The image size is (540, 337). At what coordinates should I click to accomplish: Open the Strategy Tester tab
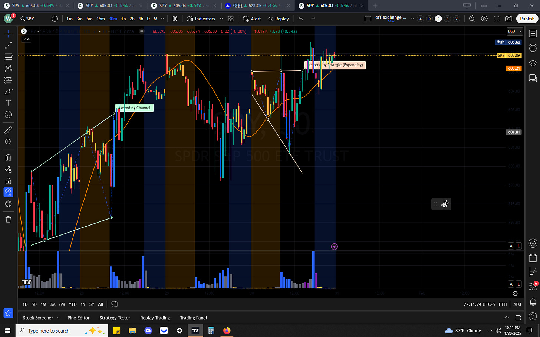[115, 318]
